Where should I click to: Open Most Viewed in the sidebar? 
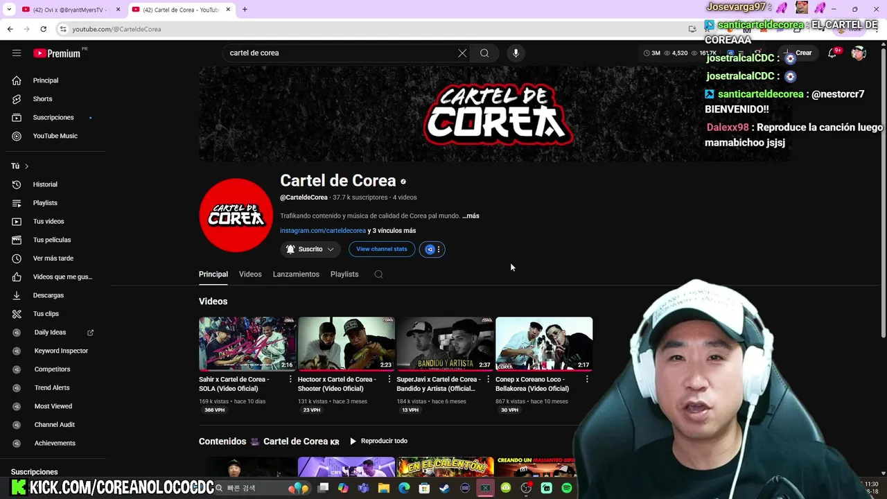(53, 406)
